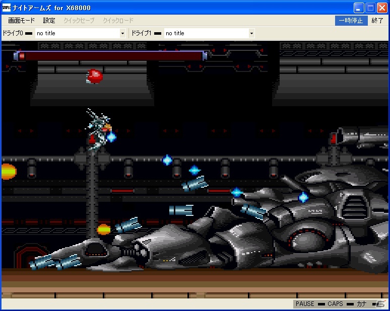Click the ドライブ1 label text
Screen dimensions: 390x311
pos(142,33)
